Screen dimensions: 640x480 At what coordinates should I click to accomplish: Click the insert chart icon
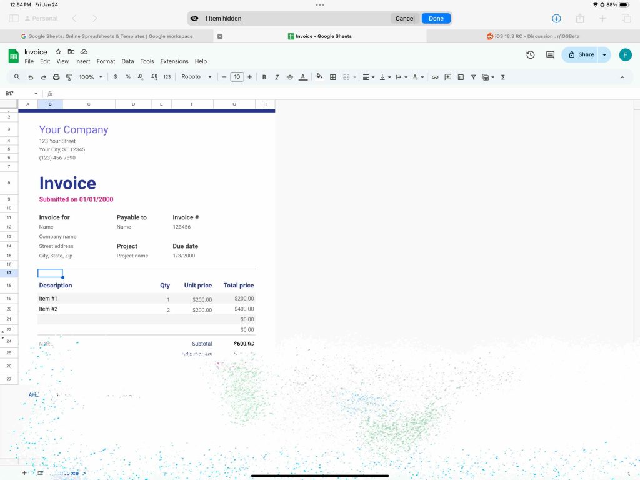[461, 77]
